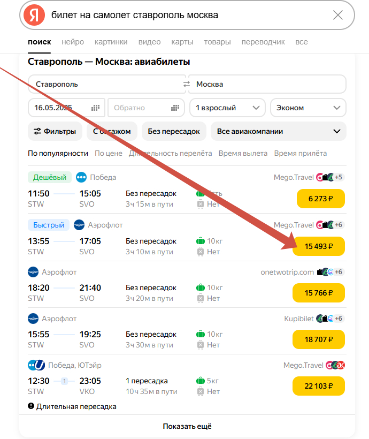The width and height of the screenshot is (369, 439).
Task: Swap departure and destination cities
Action: (x=187, y=84)
